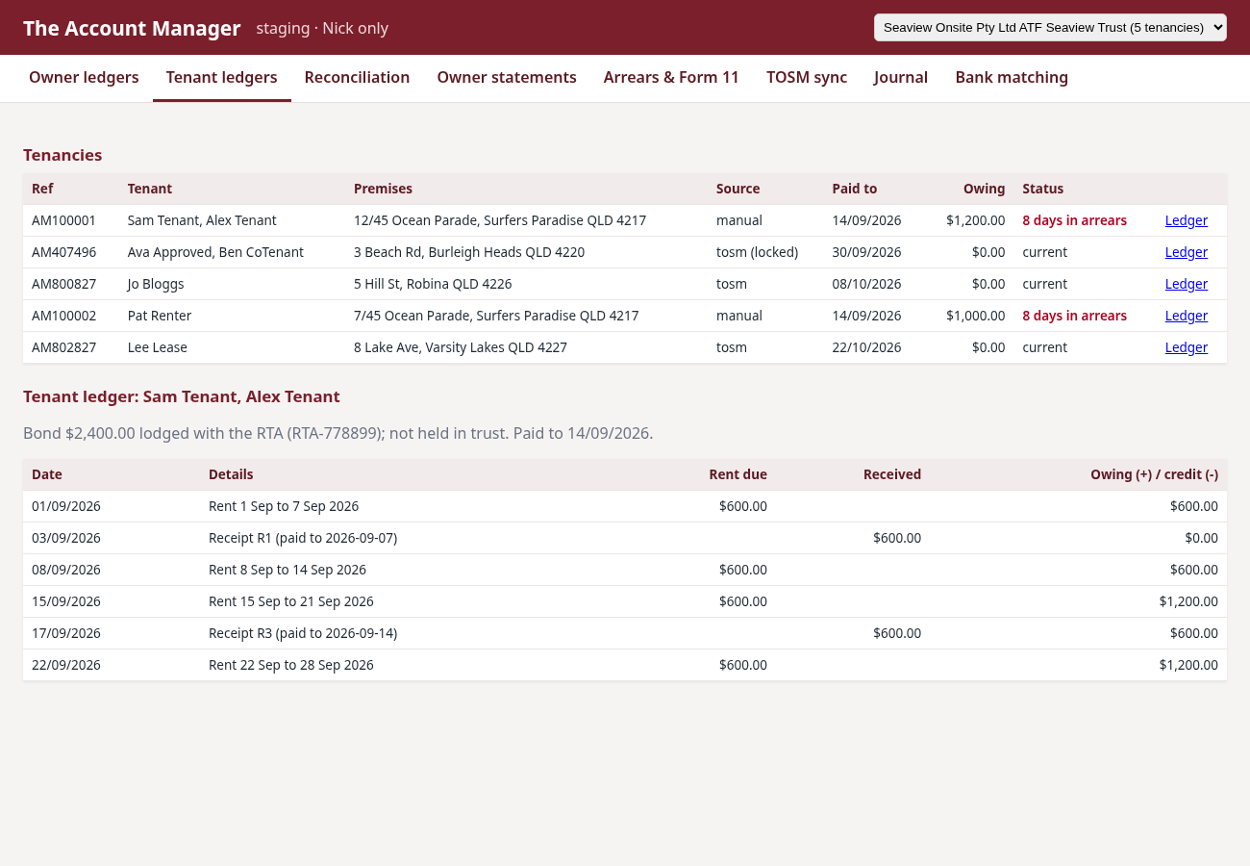Screen dimensions: 1250x866
Task: Open Ledger link for Jo Bloggs
Action: click(x=1186, y=284)
